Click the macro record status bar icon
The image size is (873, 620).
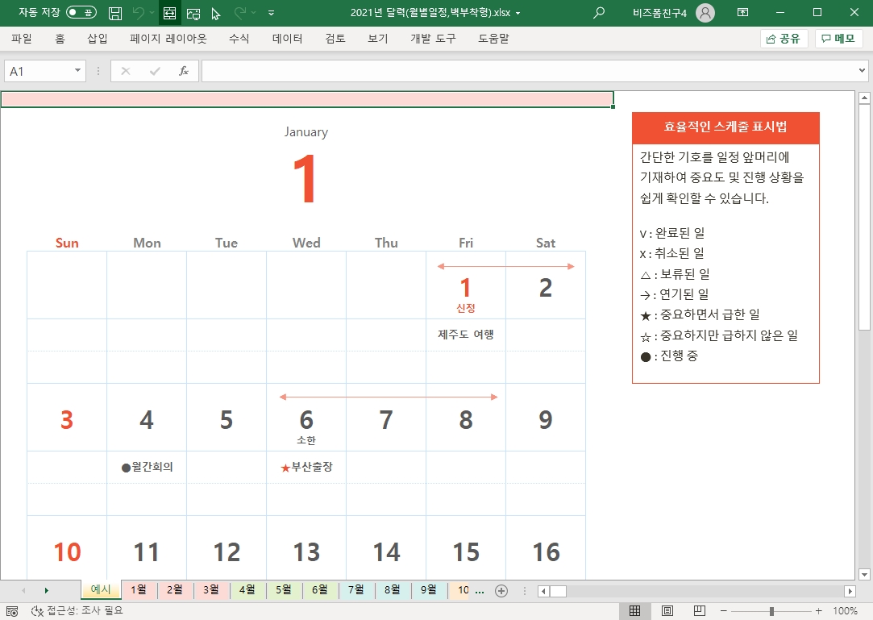coord(12,611)
